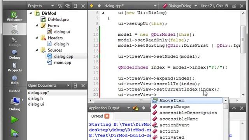Go back in editor navigation history
This screenshot has height=140, width=249.
tap(91, 6)
